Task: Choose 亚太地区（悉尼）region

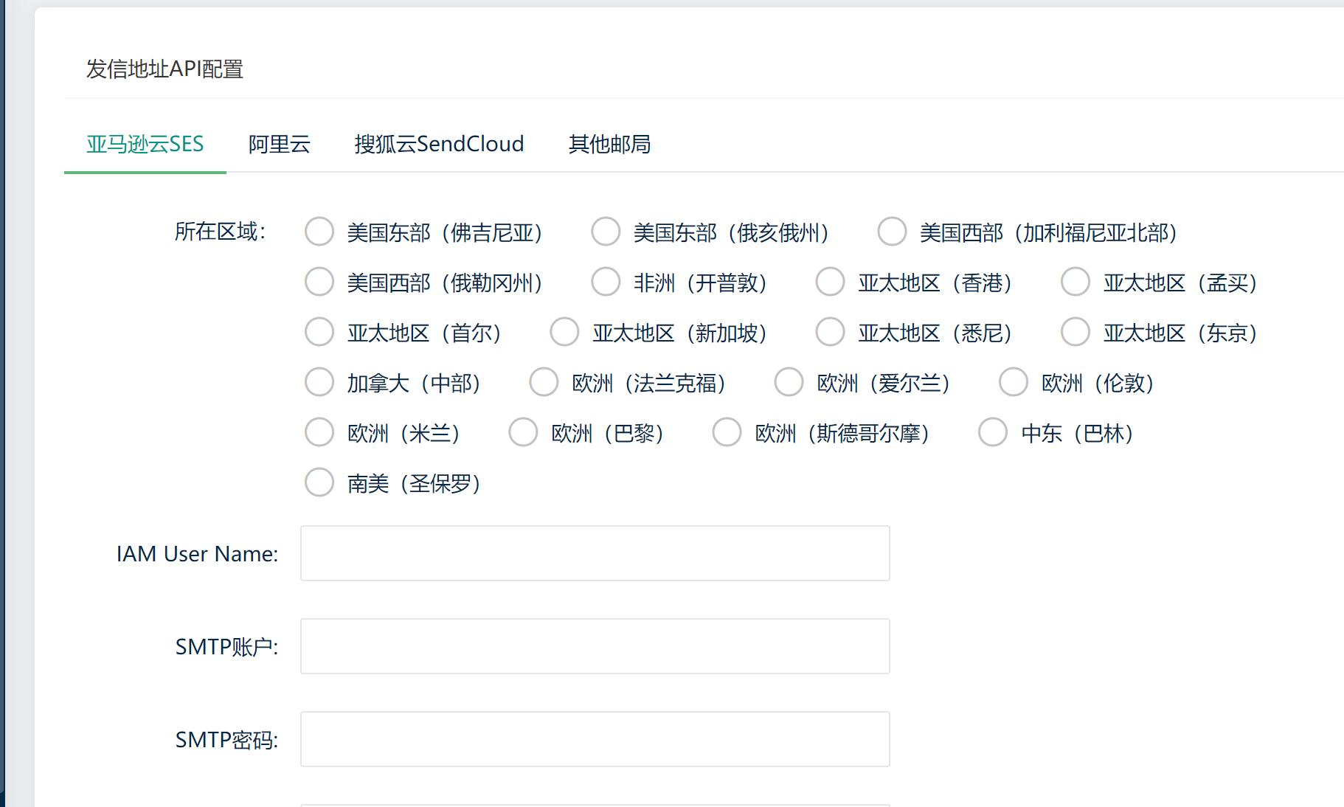Action: point(830,332)
